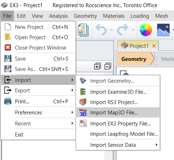Choose New Project from File menu
The width and height of the screenshot is (174, 160).
coord(38,27)
